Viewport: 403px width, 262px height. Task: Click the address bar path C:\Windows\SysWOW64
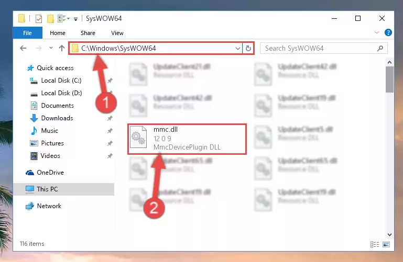pyautogui.click(x=118, y=48)
